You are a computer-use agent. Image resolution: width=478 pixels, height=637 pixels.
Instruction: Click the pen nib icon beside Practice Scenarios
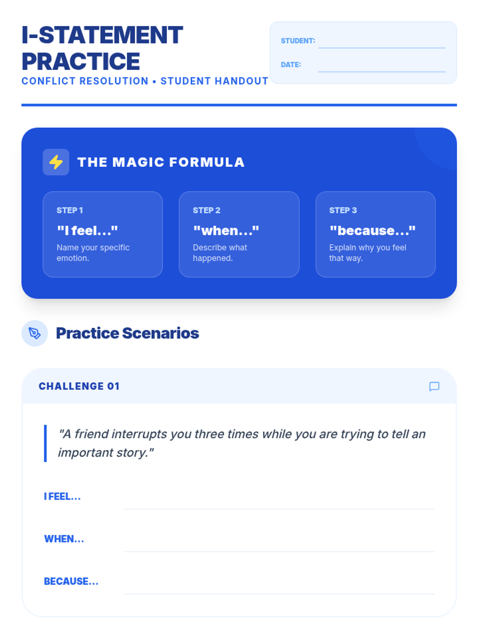coord(35,333)
